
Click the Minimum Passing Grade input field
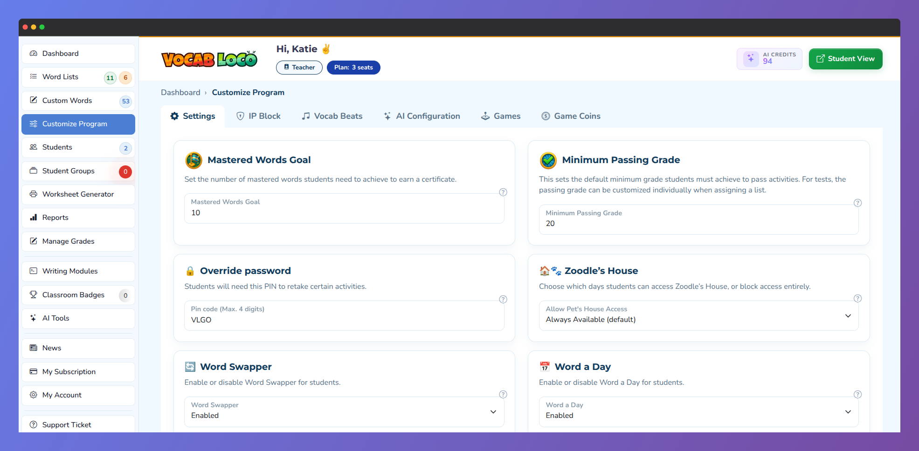(x=698, y=219)
